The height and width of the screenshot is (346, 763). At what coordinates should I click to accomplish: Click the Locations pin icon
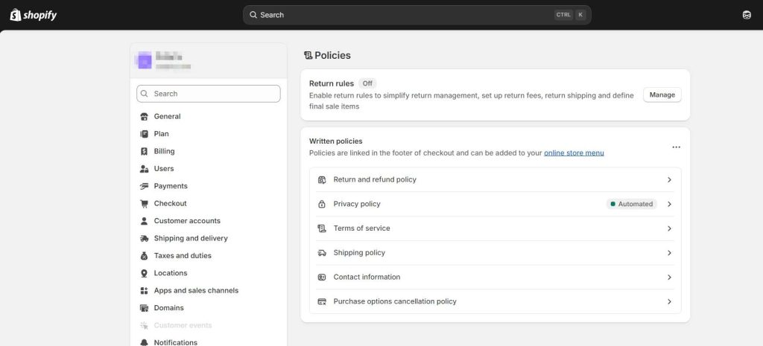point(144,273)
